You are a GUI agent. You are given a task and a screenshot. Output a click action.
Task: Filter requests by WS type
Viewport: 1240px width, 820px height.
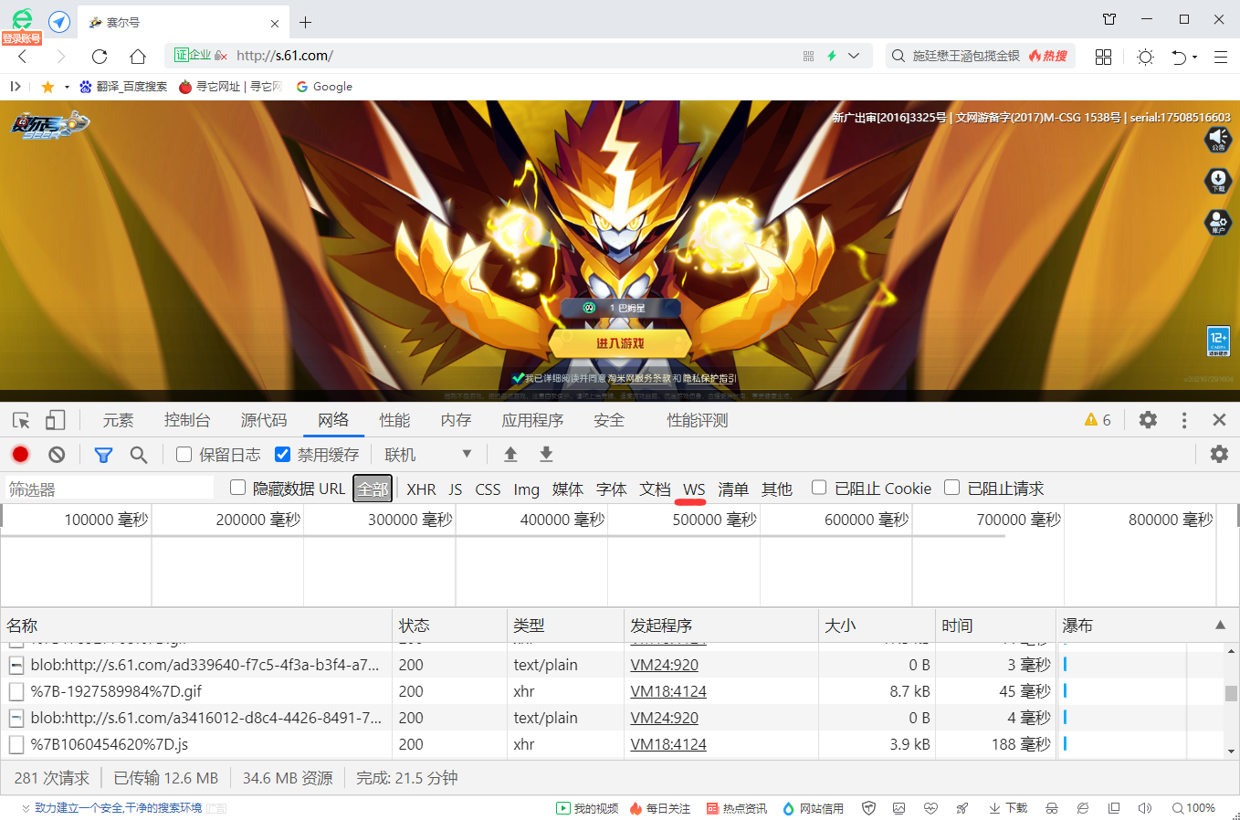point(694,489)
